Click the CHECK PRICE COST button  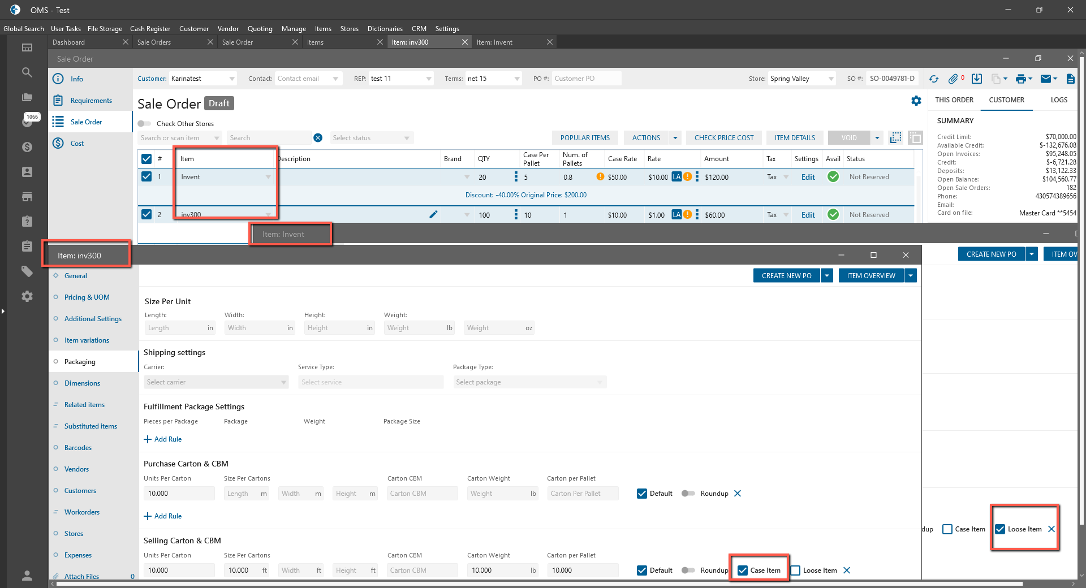tap(724, 138)
